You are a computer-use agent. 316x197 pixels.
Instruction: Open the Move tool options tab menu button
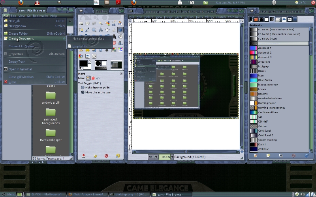coord(121,74)
